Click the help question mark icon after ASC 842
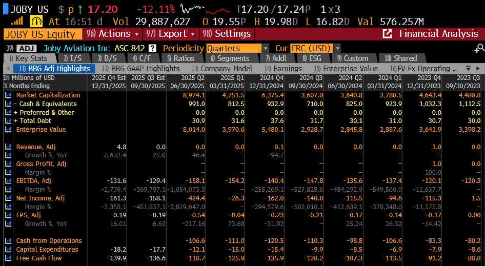The image size is (485, 266). coord(152,48)
